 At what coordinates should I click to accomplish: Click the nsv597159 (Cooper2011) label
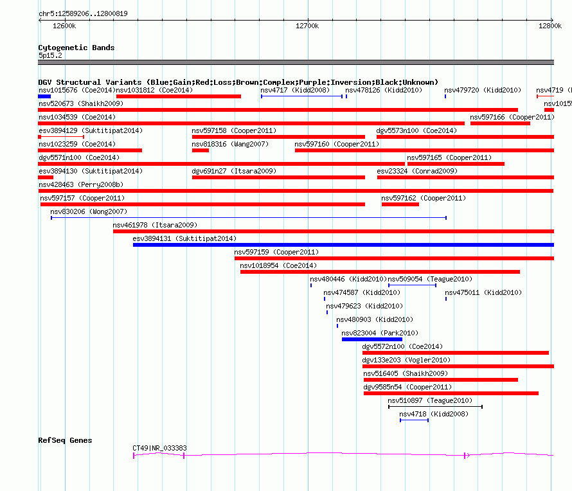tap(276, 252)
